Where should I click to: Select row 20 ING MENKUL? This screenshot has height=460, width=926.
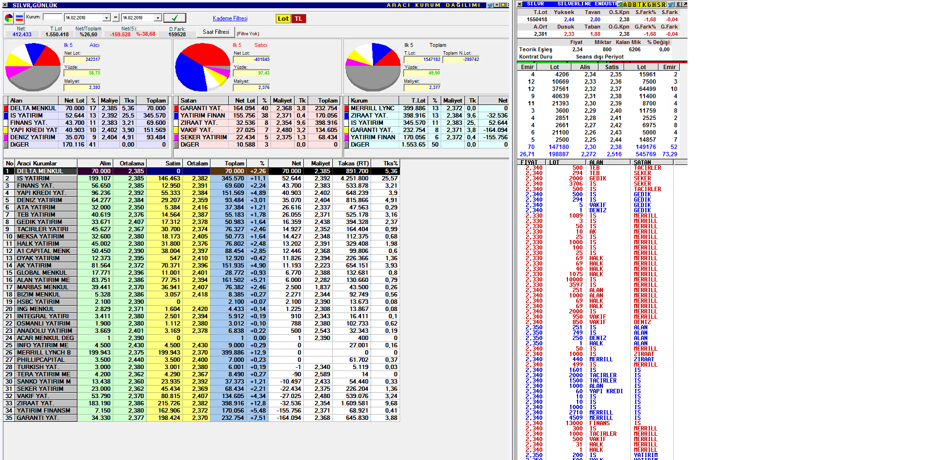tap(202, 309)
